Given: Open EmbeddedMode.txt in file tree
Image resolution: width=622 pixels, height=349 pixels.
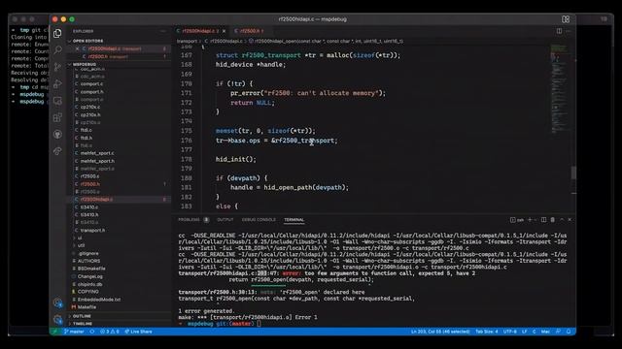Looking at the screenshot, I should point(99,300).
